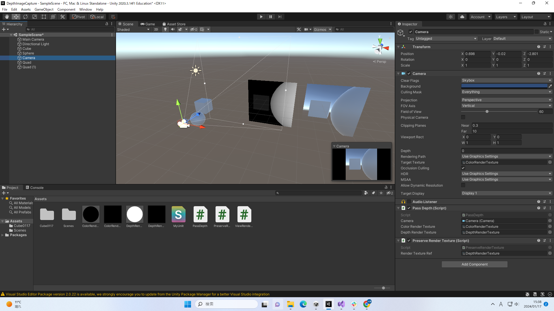Open the Layer Default dropdown
Screen dimensions: 554x311
tap(522, 39)
